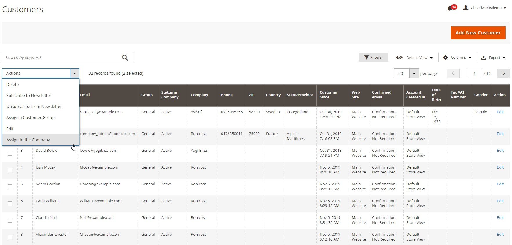512x245 pixels.
Task: Tick the checkbox for Alexander Chester
Action: (x=10, y=237)
